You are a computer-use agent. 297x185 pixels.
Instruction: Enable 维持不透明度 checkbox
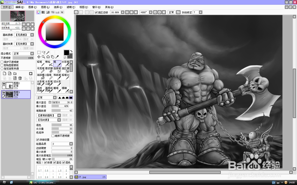(53, 136)
